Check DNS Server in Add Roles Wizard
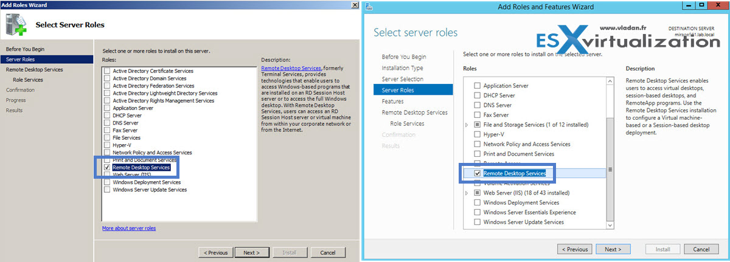The height and width of the screenshot is (262, 730). (107, 123)
